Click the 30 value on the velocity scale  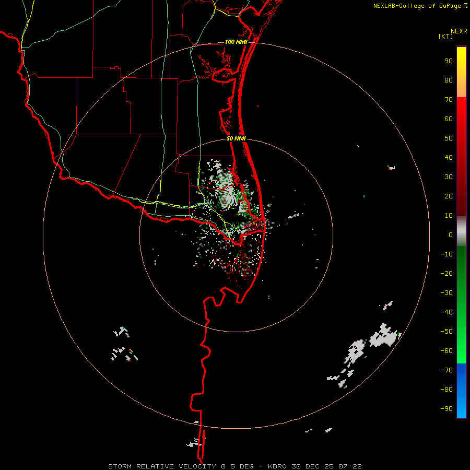click(449, 177)
